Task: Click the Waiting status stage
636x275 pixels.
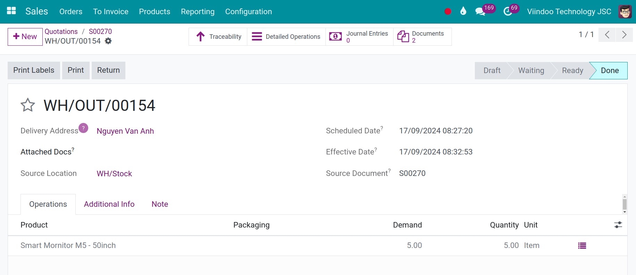Action: 531,71
